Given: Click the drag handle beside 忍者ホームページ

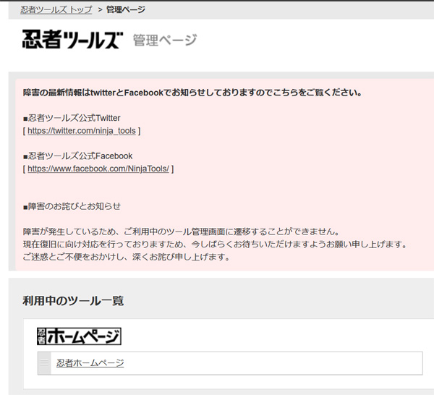Looking at the screenshot, I should click(44, 363).
